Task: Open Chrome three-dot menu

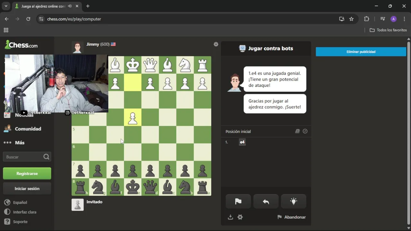Action: point(404,19)
